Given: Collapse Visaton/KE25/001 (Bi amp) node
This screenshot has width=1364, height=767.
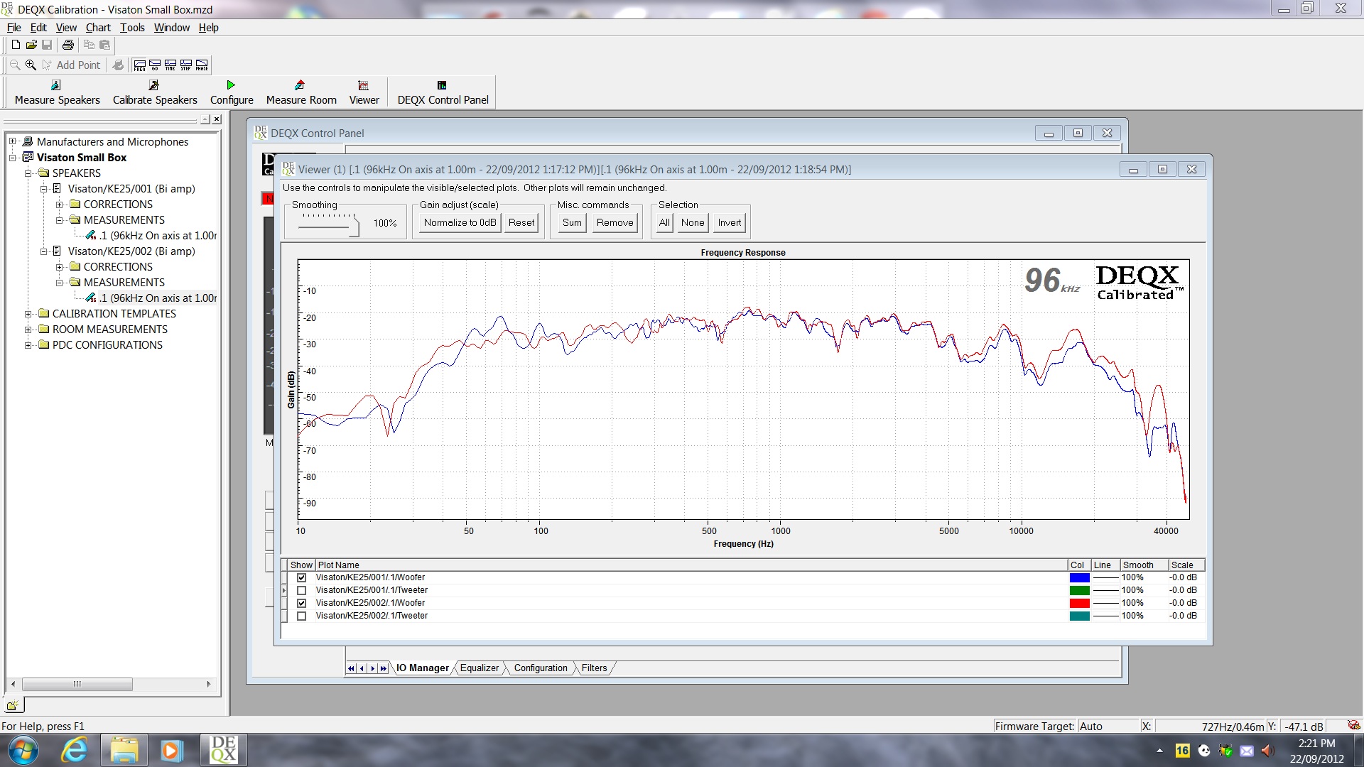Looking at the screenshot, I should [x=43, y=188].
